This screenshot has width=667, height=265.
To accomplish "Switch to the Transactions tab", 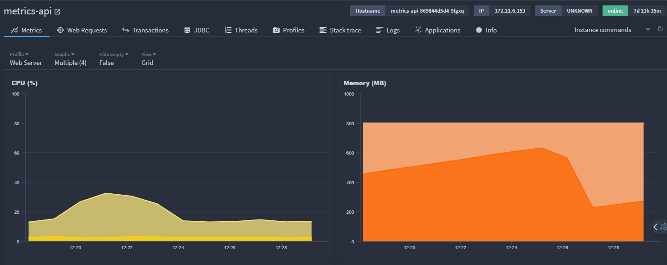I will click(x=145, y=30).
